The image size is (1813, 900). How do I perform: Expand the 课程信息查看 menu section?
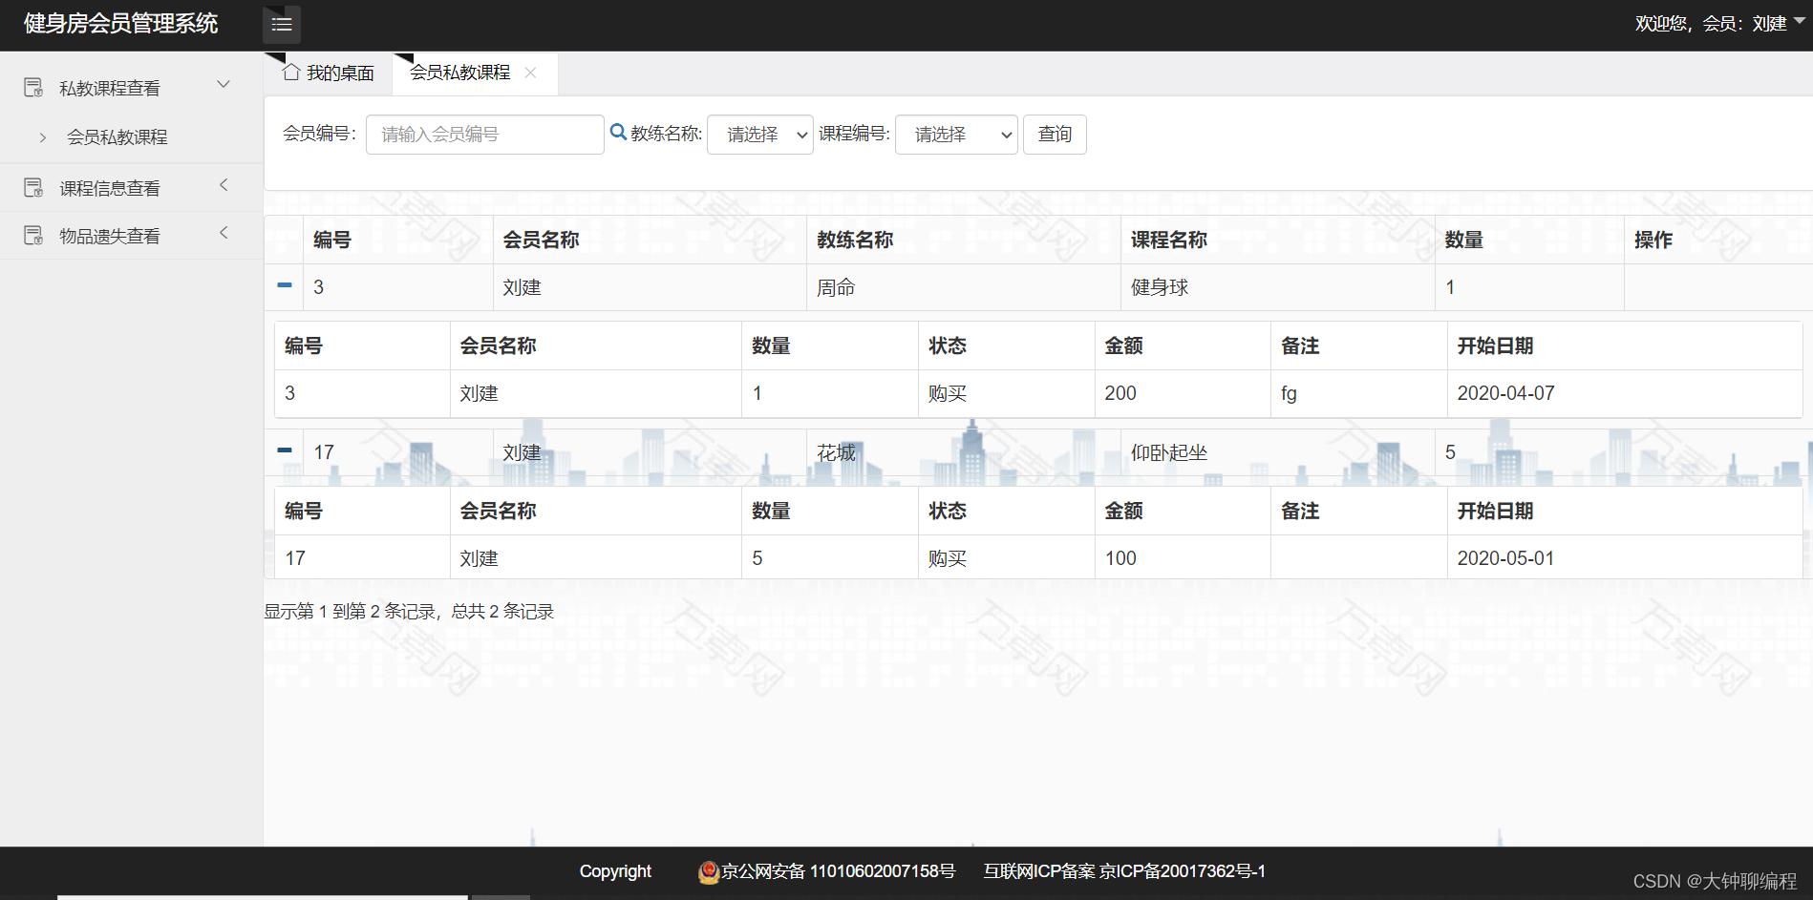224,185
